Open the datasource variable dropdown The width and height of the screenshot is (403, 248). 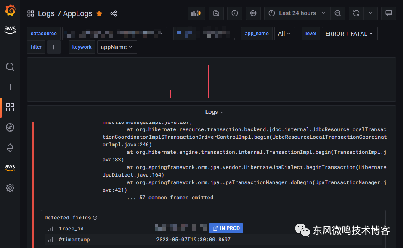pos(114,34)
